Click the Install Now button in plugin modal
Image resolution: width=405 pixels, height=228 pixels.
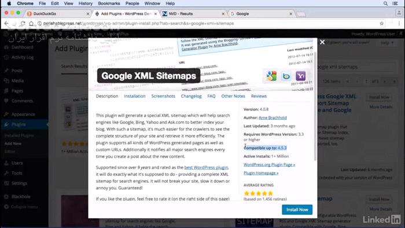click(297, 209)
